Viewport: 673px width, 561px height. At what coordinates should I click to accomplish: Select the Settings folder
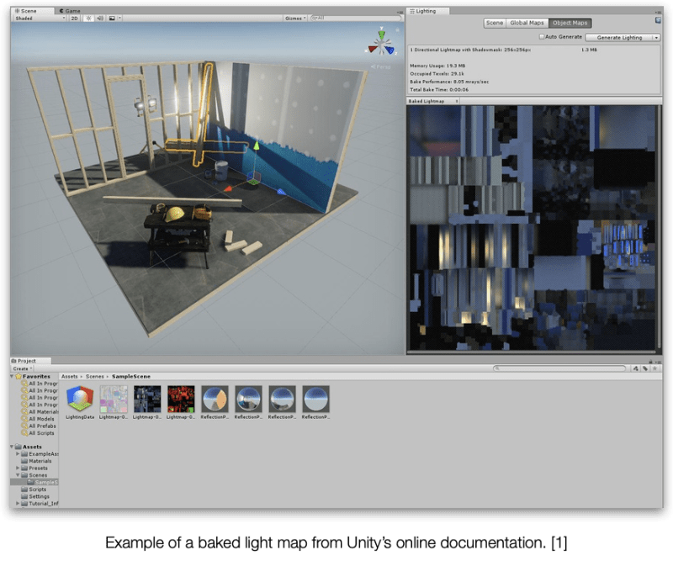[x=36, y=496]
